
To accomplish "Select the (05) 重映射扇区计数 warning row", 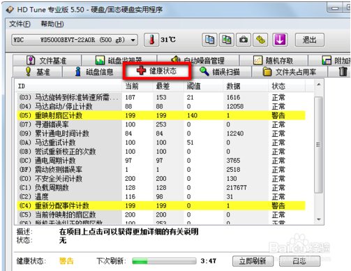I will click(x=161, y=115).
